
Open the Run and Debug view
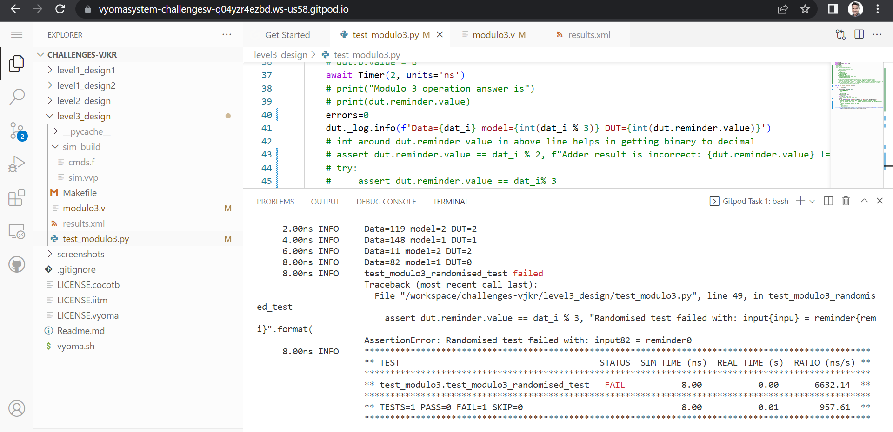[x=17, y=164]
